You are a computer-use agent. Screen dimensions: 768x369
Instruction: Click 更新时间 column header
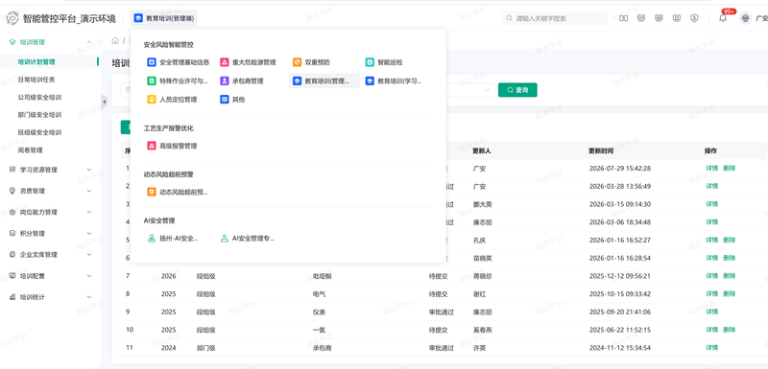pos(601,151)
